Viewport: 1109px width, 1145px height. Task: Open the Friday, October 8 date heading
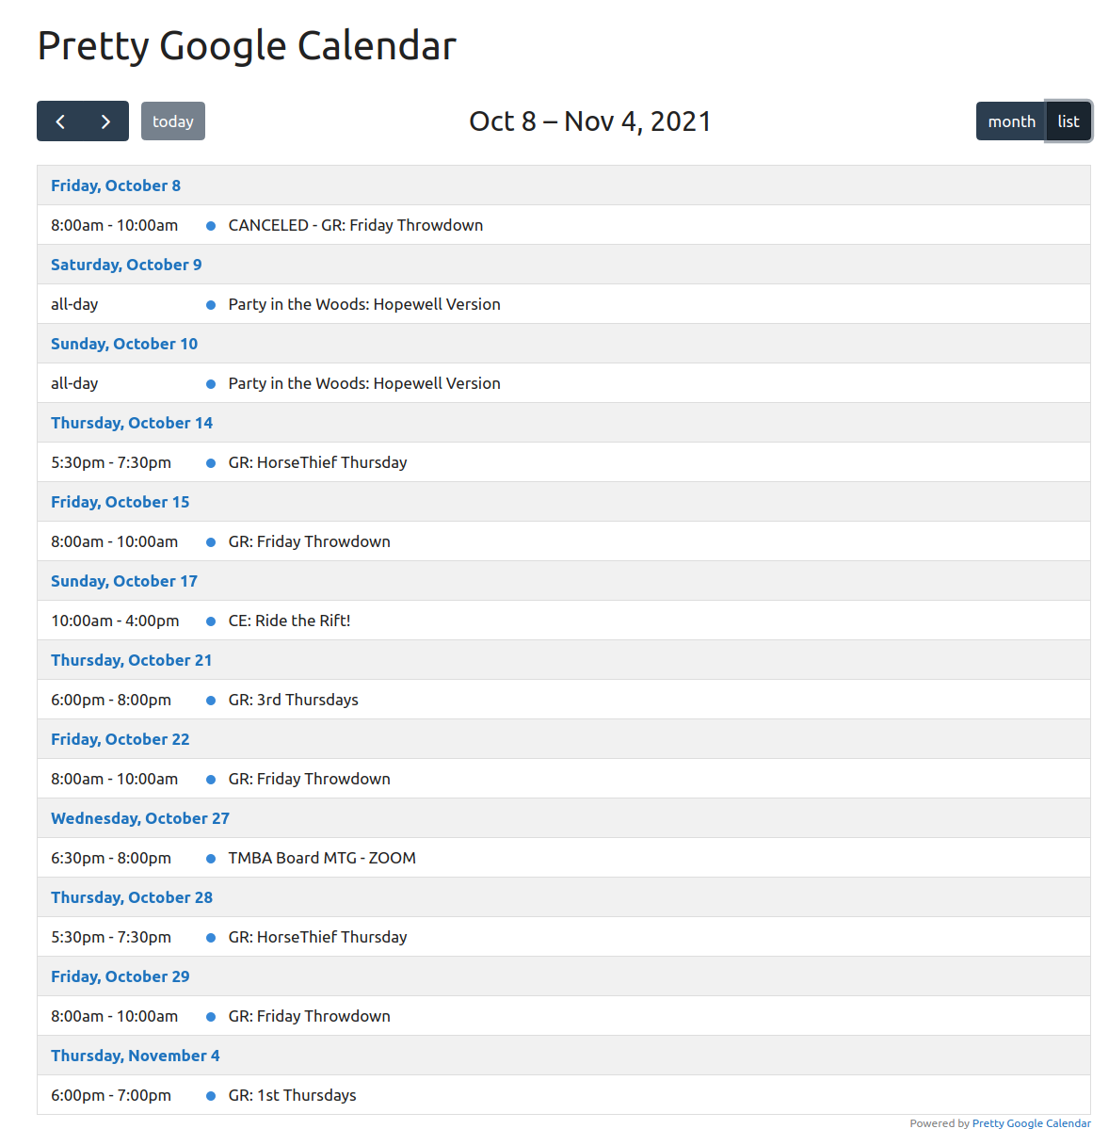tap(116, 185)
